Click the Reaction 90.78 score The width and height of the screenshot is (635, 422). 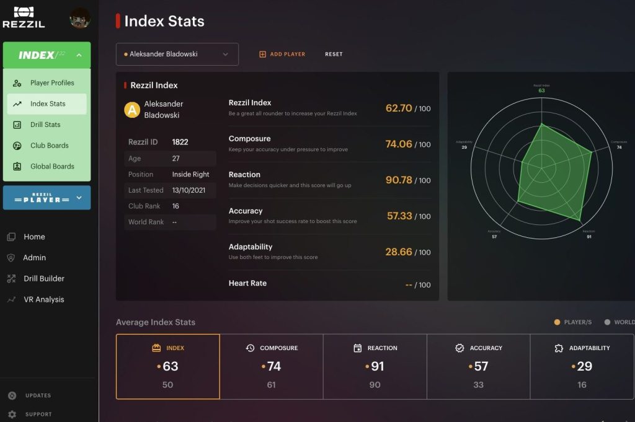tap(399, 180)
